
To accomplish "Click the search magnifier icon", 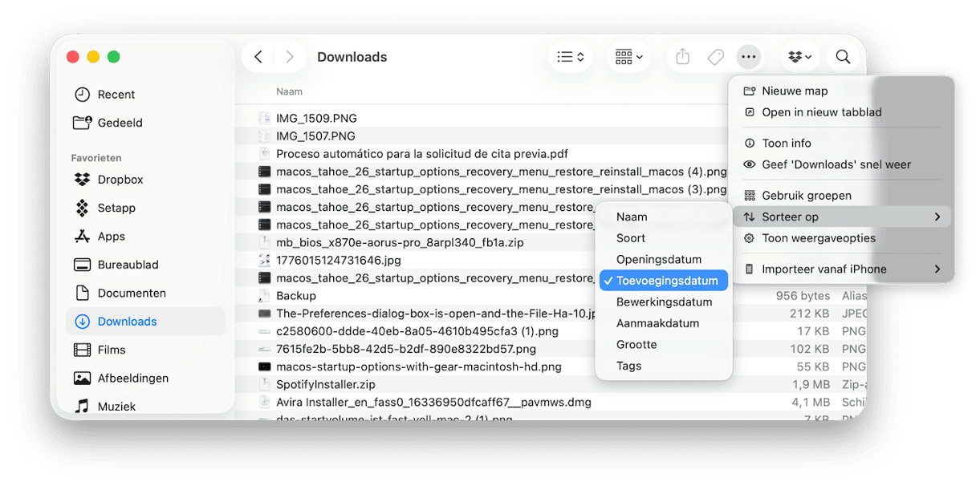I will pyautogui.click(x=843, y=57).
